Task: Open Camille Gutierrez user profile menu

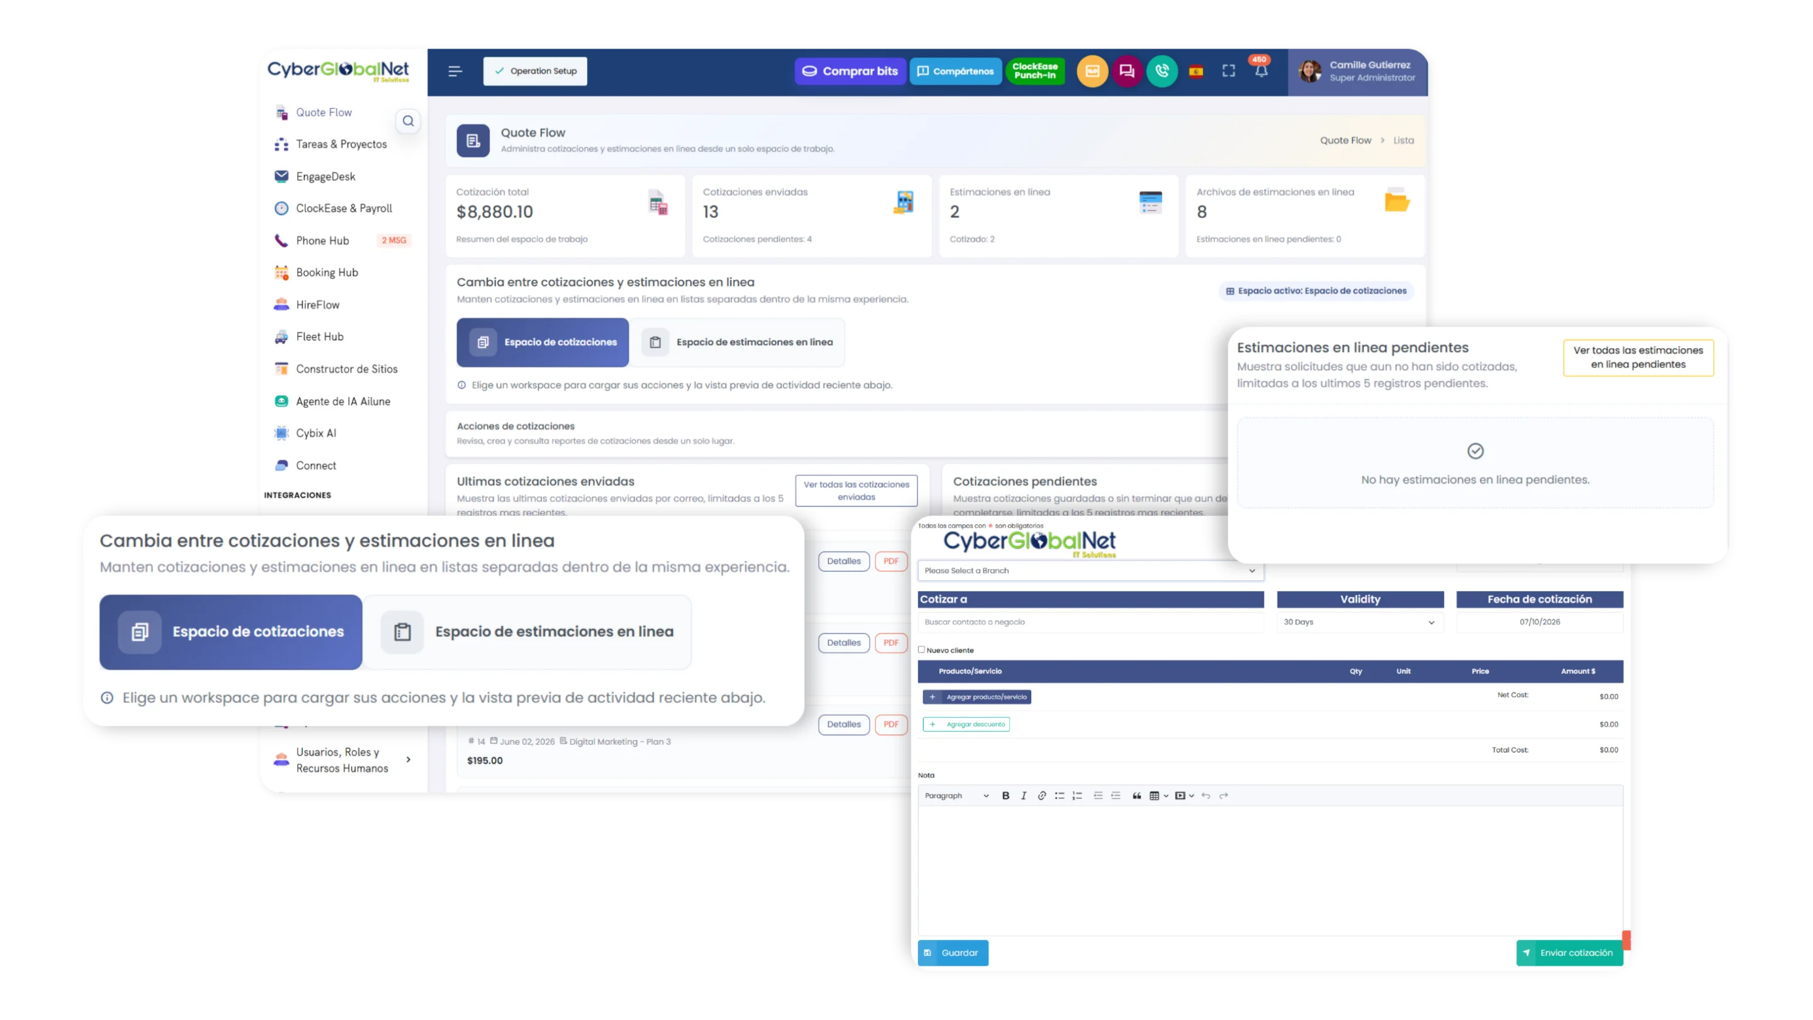Action: (1358, 71)
